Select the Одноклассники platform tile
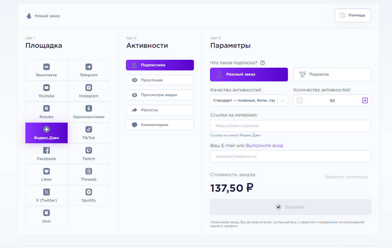392x248 pixels. [x=89, y=112]
